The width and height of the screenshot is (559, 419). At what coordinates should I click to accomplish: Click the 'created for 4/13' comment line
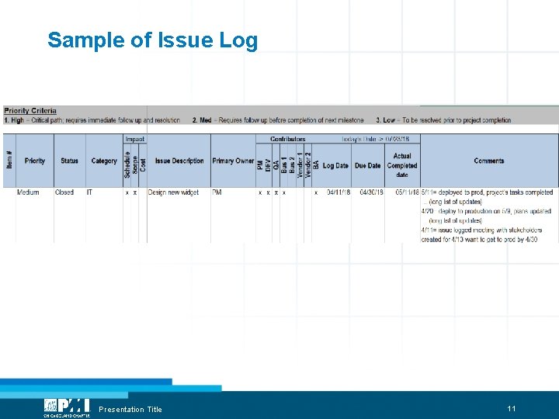[479, 240]
